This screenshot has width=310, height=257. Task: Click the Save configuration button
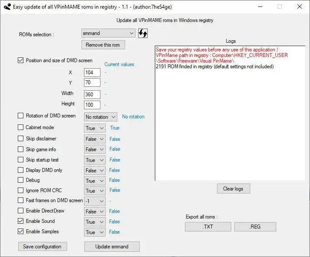click(x=42, y=247)
